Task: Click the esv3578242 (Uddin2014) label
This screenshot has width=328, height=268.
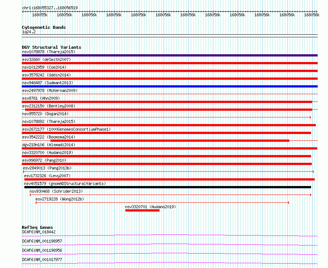Action: pyautogui.click(x=46, y=75)
